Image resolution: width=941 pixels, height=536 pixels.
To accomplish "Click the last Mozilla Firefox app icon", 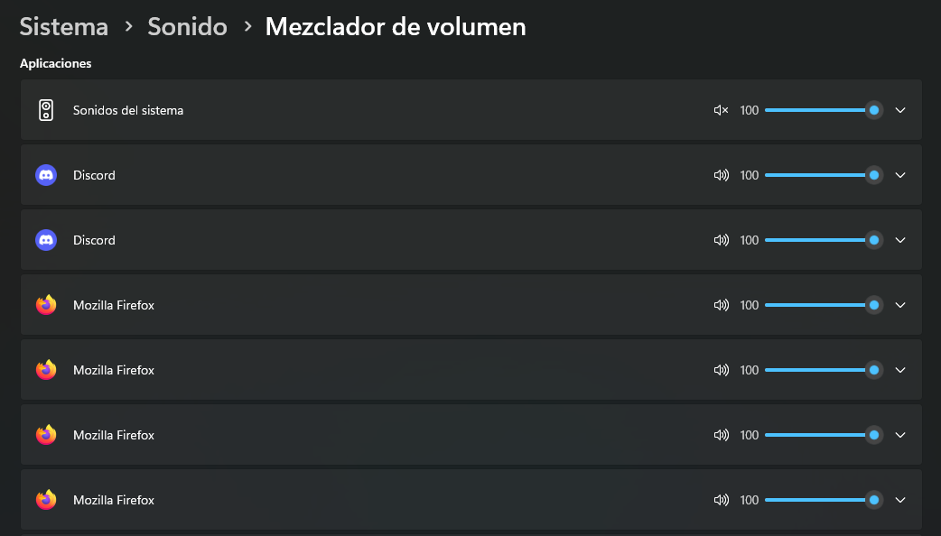I will 46,500.
